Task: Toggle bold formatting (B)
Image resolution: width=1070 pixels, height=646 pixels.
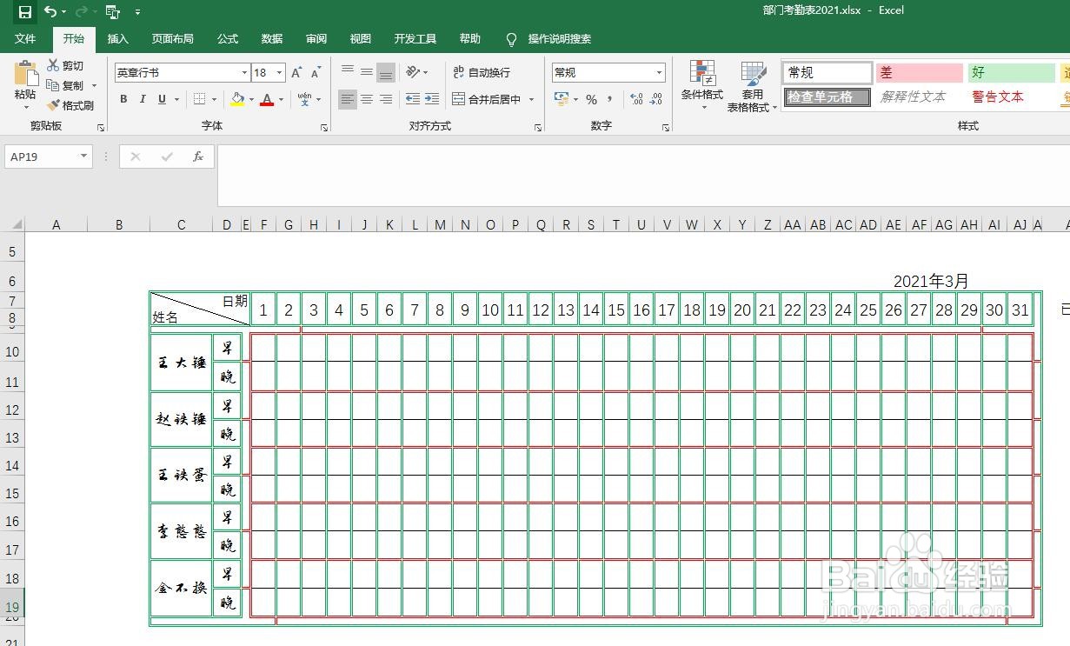Action: 123,99
